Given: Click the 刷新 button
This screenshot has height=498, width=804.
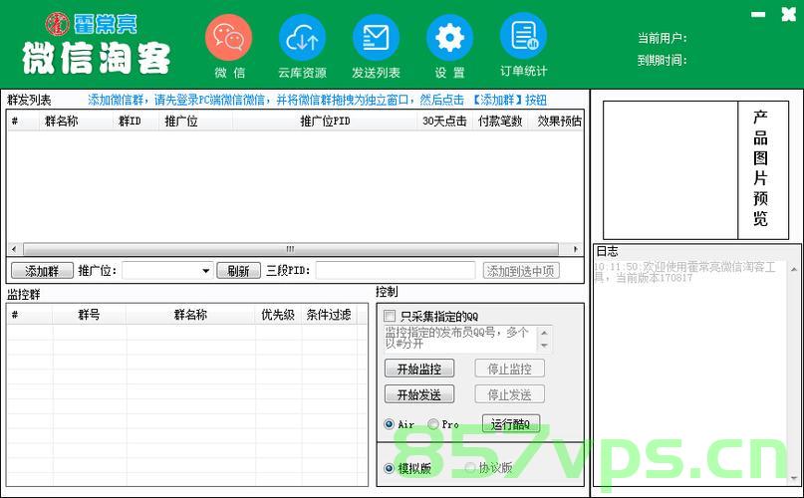Looking at the screenshot, I should pyautogui.click(x=238, y=271).
